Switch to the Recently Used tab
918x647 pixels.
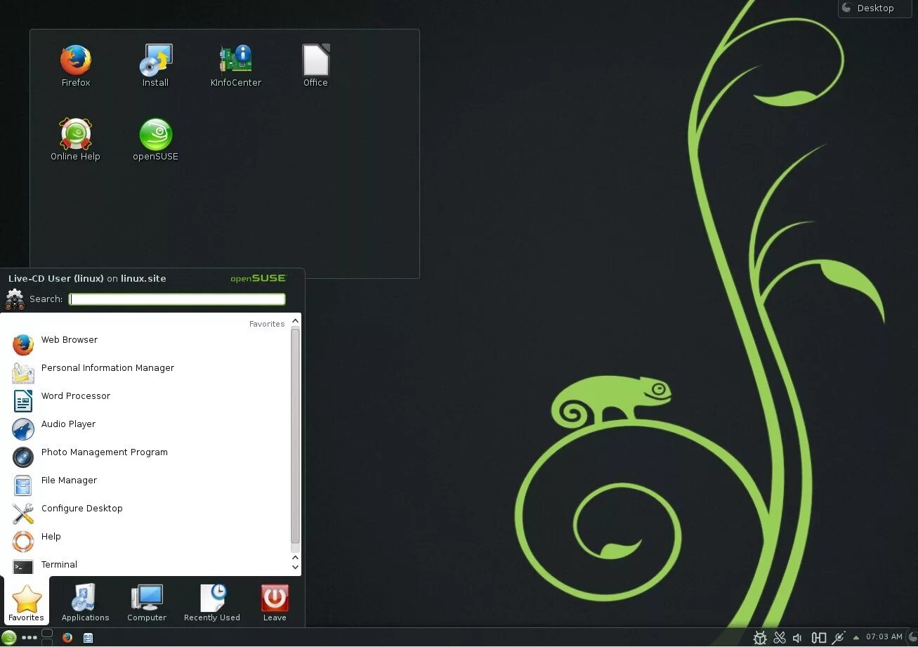pos(212,602)
